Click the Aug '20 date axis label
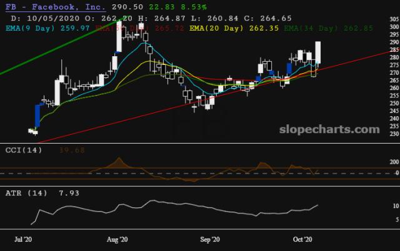 [117, 239]
